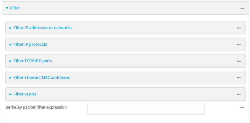Viewport: 250px width, 123px height.
Task: Click the Filter VLANs title
Action: (25, 94)
